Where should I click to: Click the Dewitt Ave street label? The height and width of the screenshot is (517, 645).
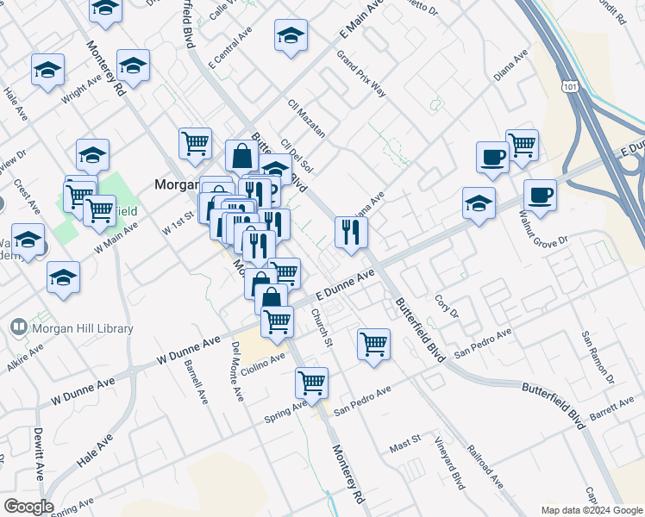[38, 454]
